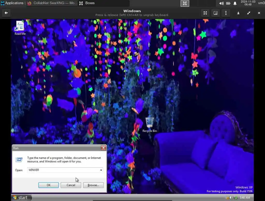Open the panel volume speaker icon

click(x=222, y=3)
